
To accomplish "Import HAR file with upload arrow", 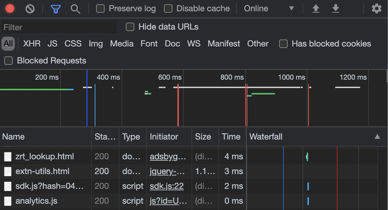I will point(316,9).
